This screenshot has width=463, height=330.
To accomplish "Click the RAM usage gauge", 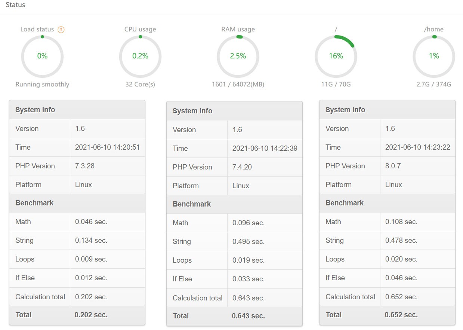I will [238, 56].
